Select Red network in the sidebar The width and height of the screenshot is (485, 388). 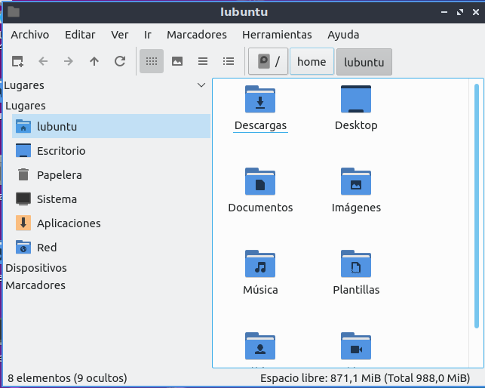click(47, 248)
